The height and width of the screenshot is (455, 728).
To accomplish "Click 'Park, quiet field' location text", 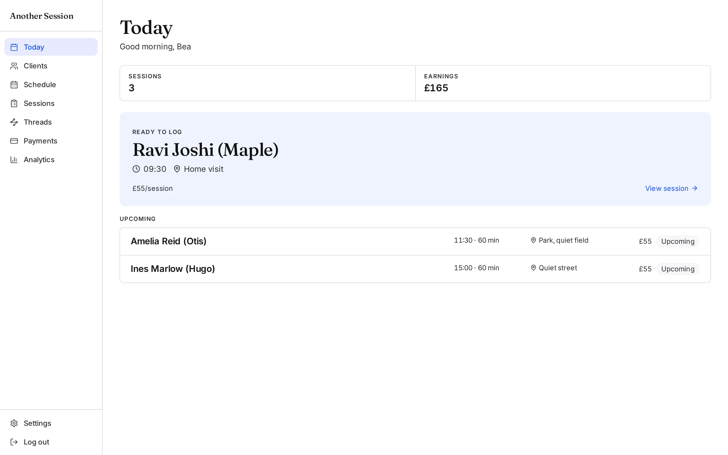I will 563,240.
